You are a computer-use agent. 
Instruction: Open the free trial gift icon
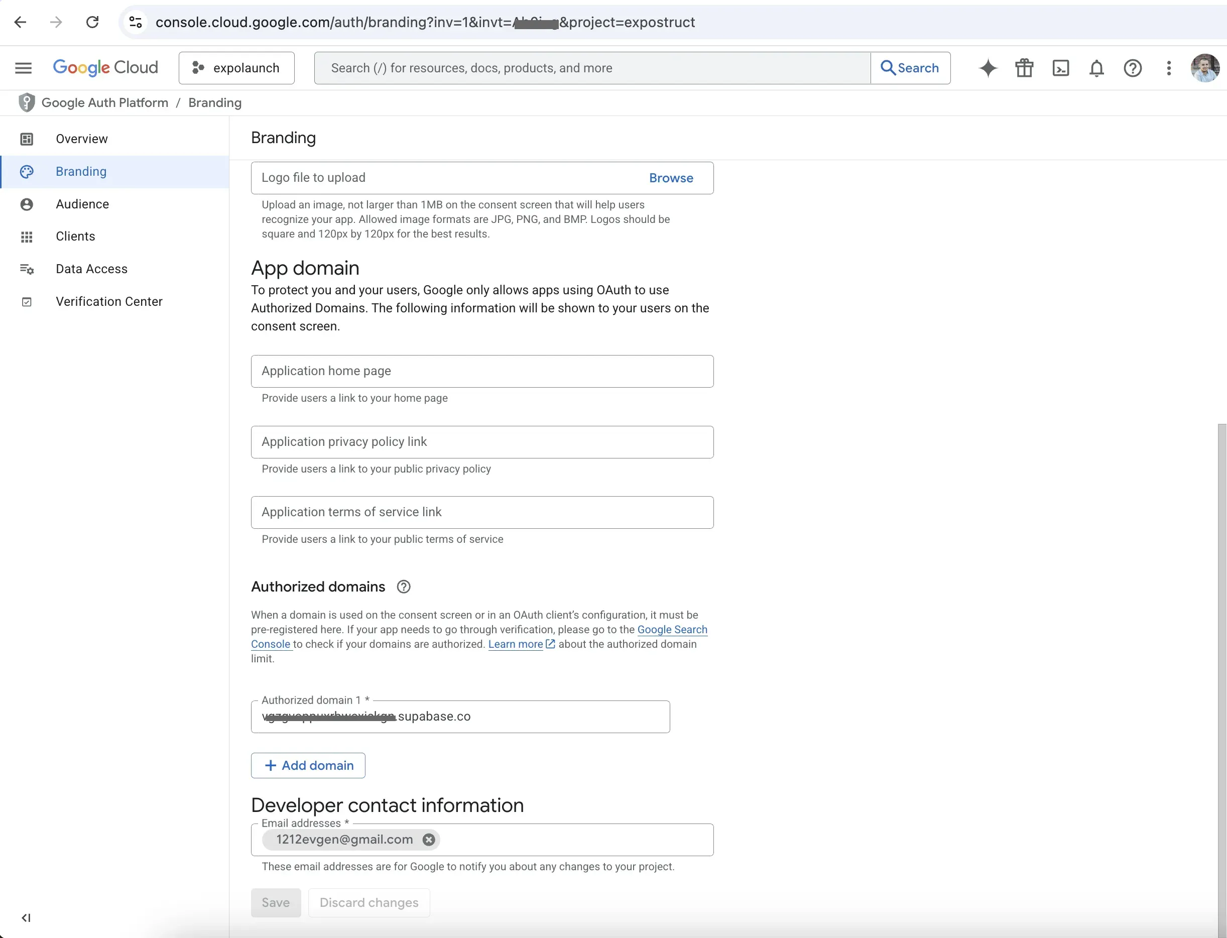tap(1024, 68)
